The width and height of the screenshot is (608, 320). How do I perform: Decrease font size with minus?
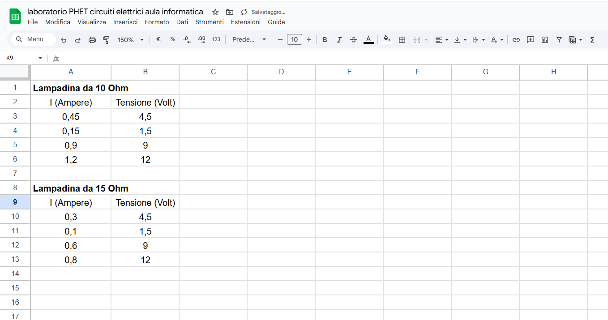[280, 39]
